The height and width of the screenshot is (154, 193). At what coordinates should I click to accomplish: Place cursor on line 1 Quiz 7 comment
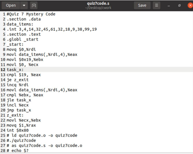[x=31, y=14]
